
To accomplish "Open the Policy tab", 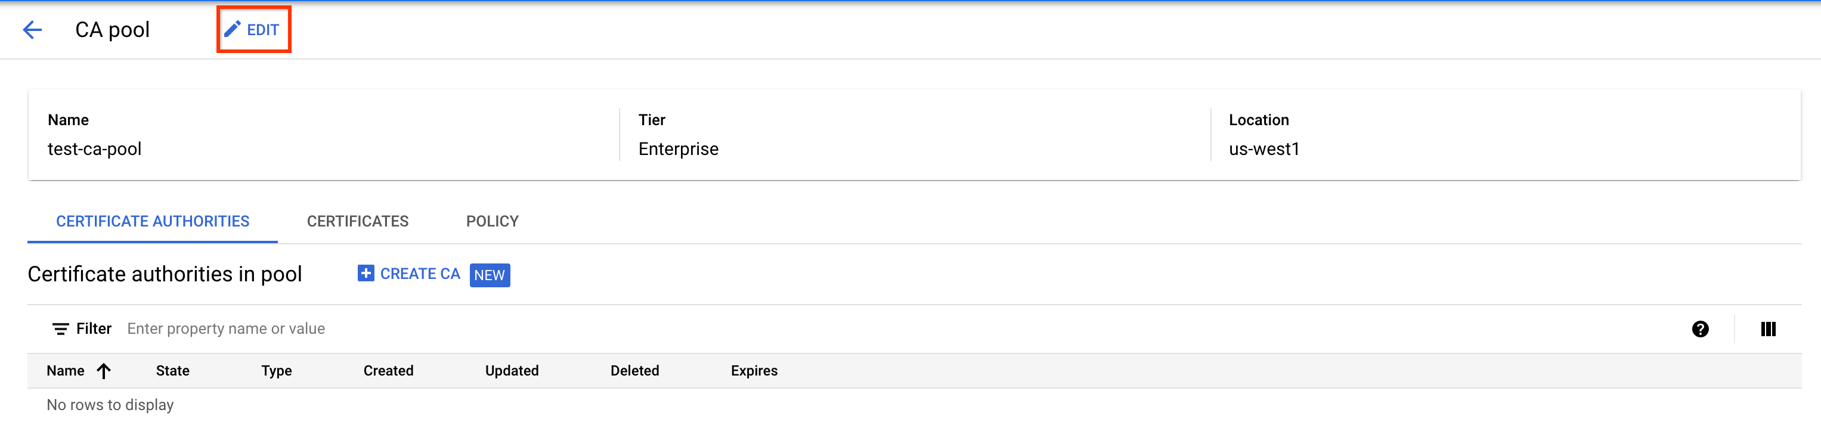I will point(492,221).
